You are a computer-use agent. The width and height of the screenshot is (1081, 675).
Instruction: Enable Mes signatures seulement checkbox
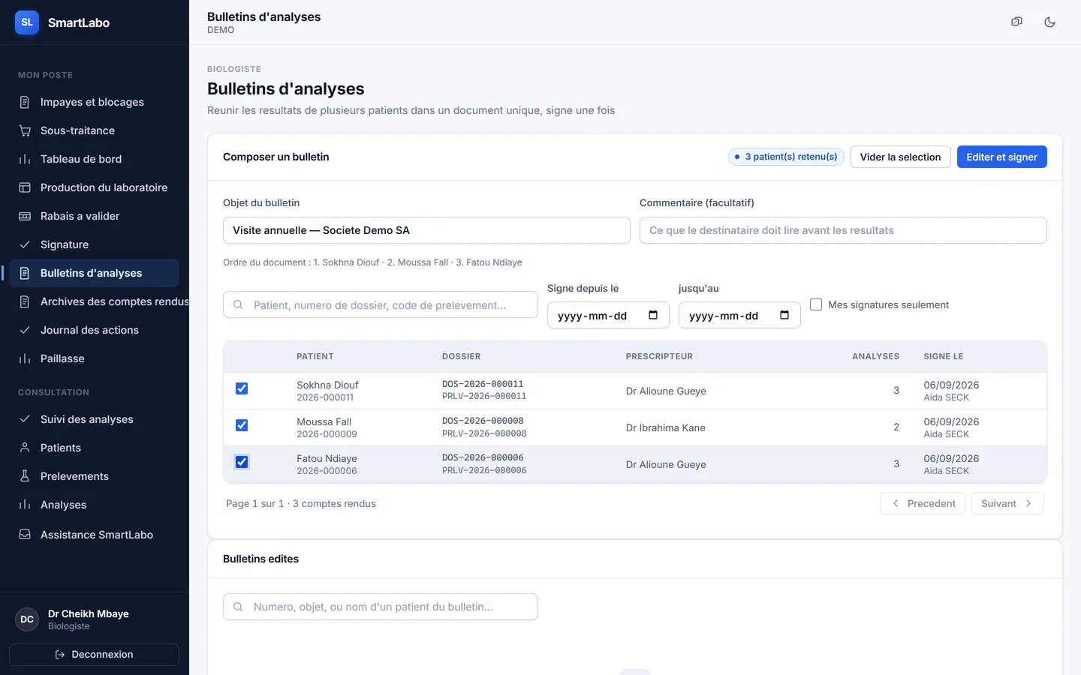pyautogui.click(x=816, y=304)
